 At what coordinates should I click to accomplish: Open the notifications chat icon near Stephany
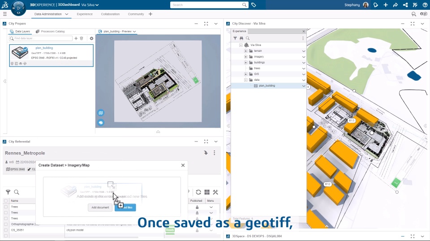(376, 5)
